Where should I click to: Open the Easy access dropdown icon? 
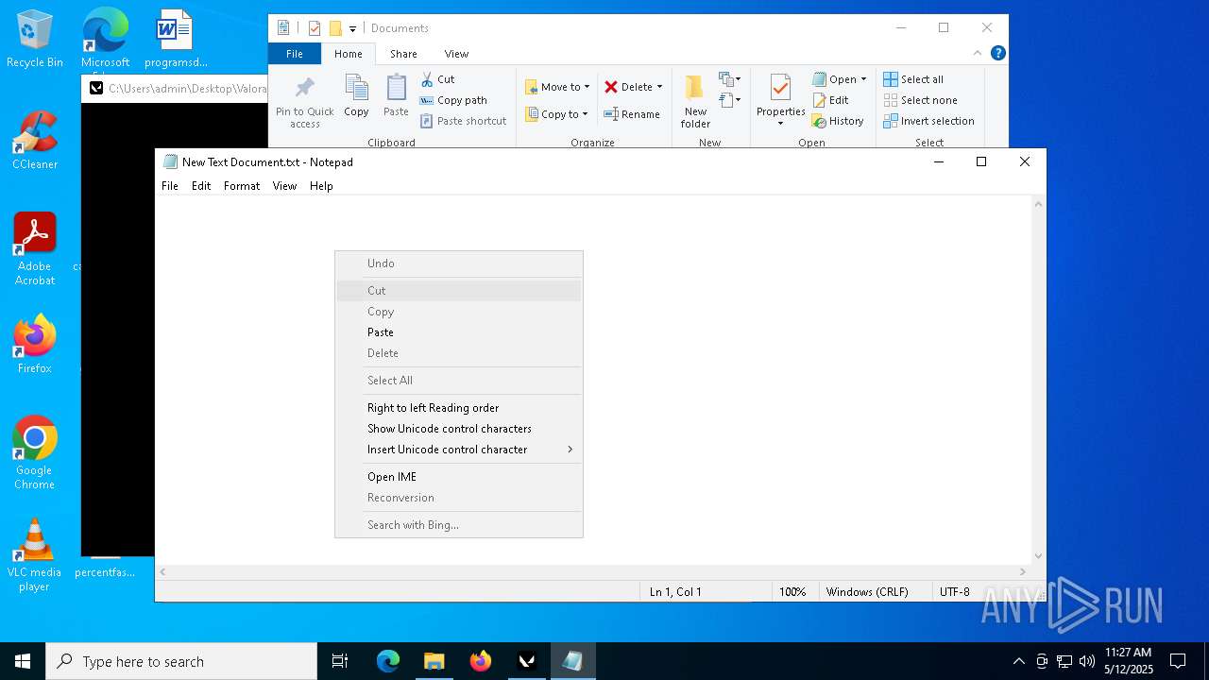[x=729, y=100]
